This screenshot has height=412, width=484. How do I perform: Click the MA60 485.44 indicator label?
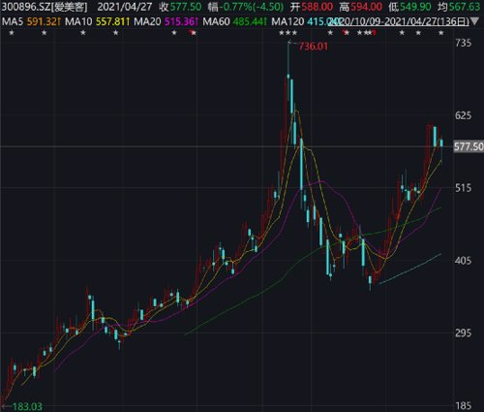pos(234,21)
